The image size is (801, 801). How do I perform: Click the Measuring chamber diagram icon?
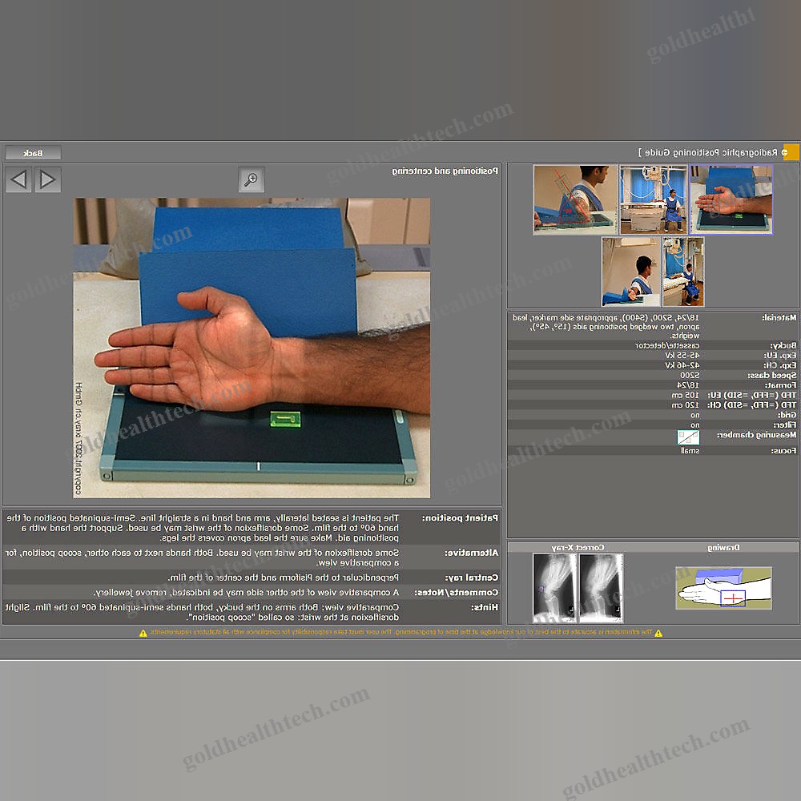click(688, 437)
